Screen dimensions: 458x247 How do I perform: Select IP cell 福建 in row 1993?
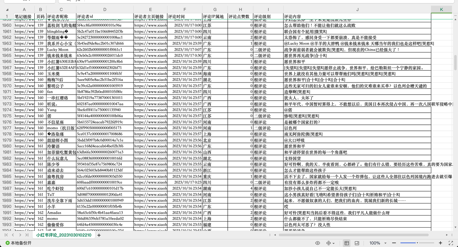[x=215, y=225]
